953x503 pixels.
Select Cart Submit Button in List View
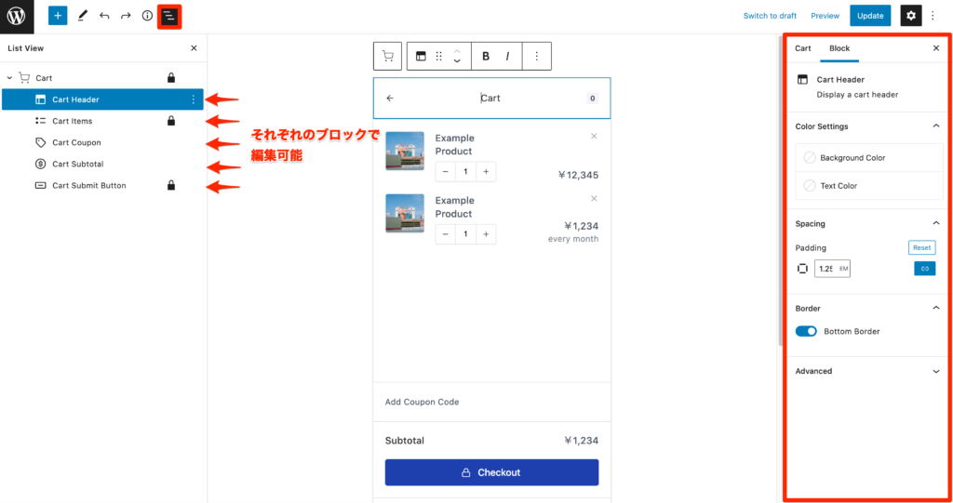[x=102, y=185]
